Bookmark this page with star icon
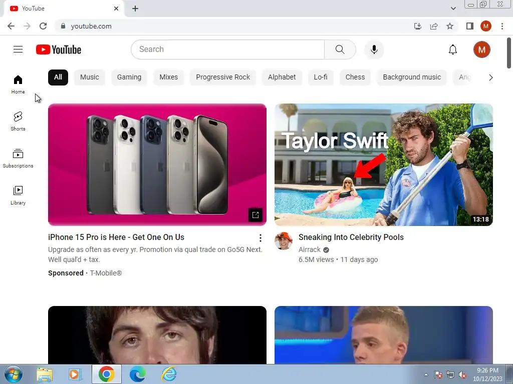The width and height of the screenshot is (513, 384). 450,26
